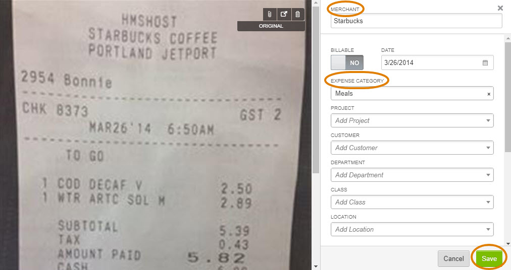Click the receipt viewer scroll down arrow
This screenshot has height=270, width=511.
[x=316, y=266]
